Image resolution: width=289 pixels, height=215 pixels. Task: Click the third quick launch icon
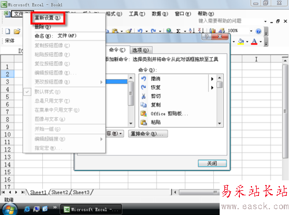[x=45, y=209]
